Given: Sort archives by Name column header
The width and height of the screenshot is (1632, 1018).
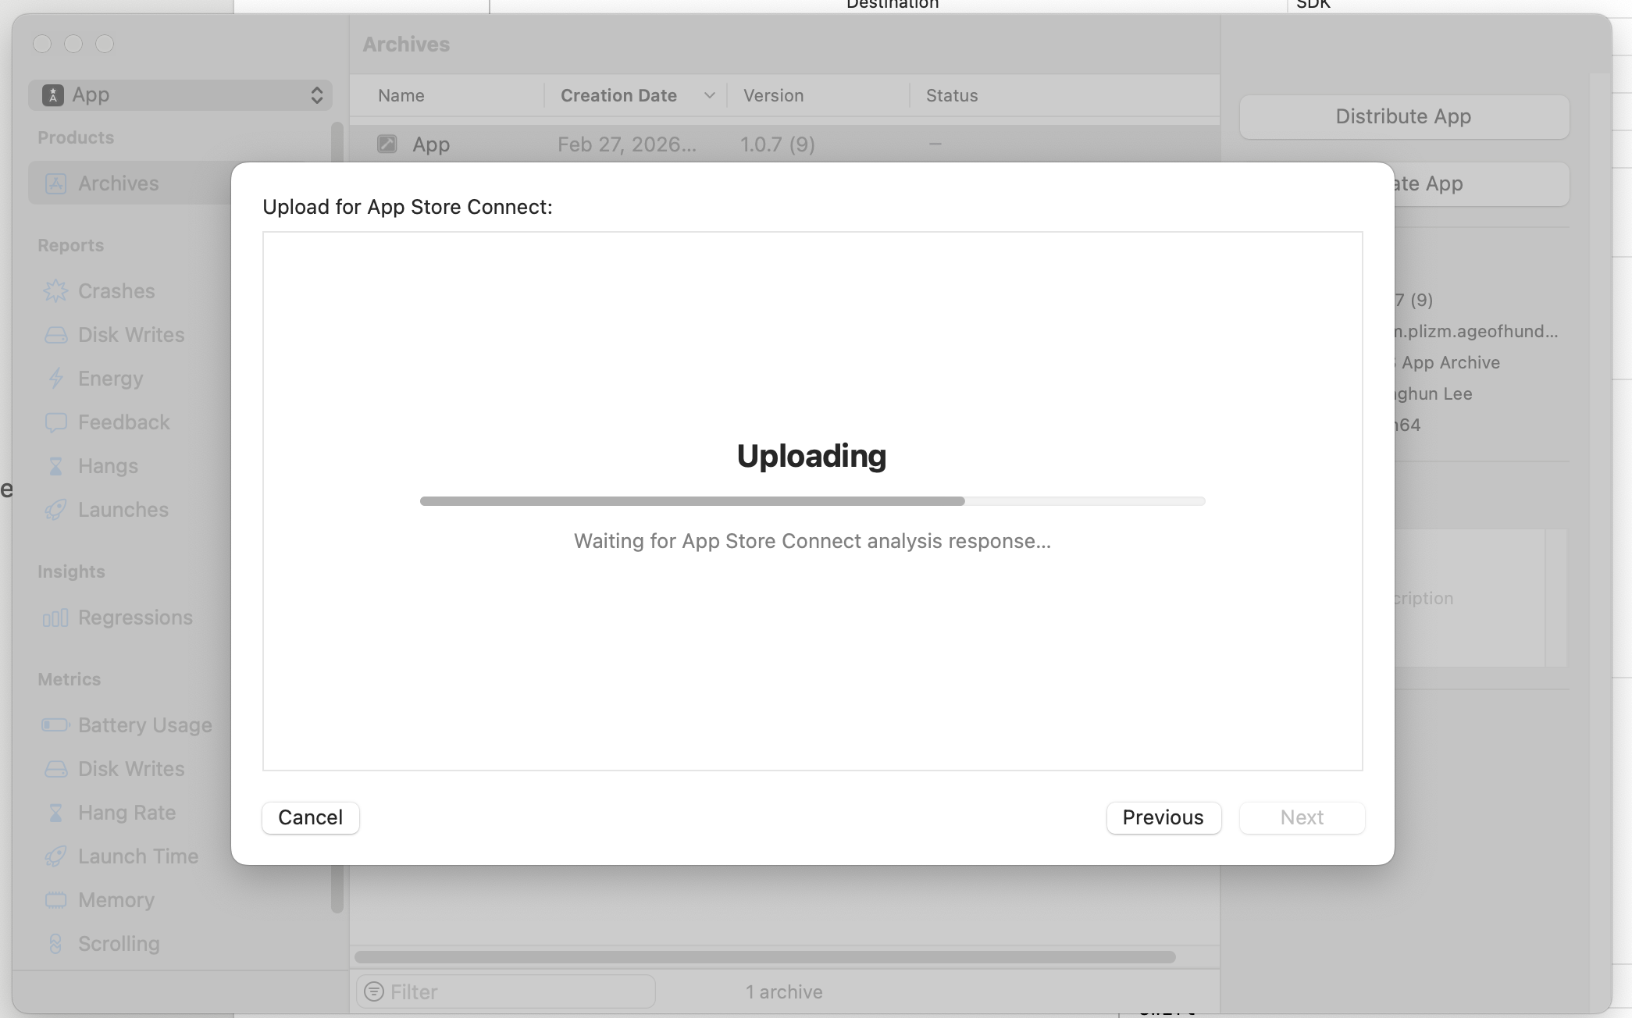Looking at the screenshot, I should click(x=401, y=95).
